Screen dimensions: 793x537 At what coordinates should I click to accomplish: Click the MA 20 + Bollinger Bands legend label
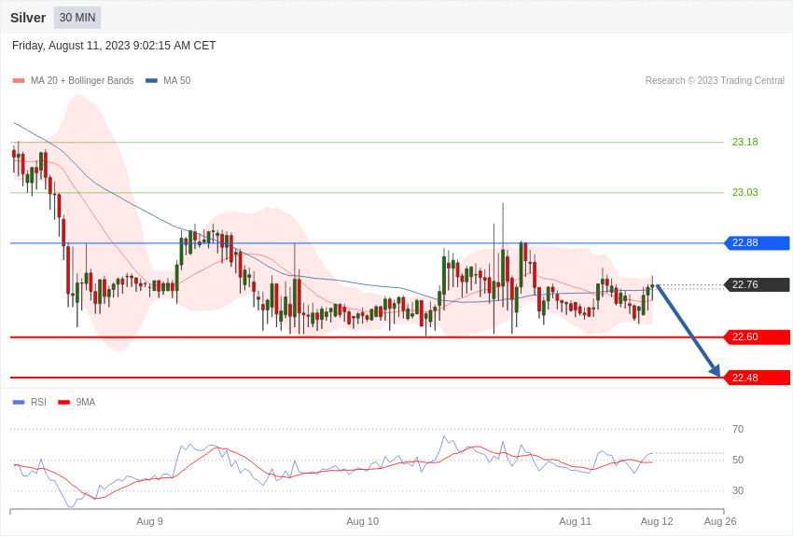tap(82, 80)
